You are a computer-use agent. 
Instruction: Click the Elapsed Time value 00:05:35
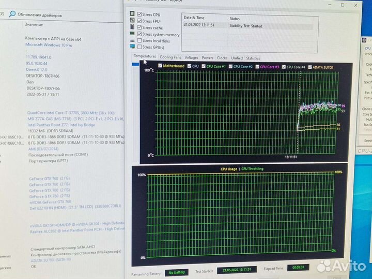pos(298,268)
